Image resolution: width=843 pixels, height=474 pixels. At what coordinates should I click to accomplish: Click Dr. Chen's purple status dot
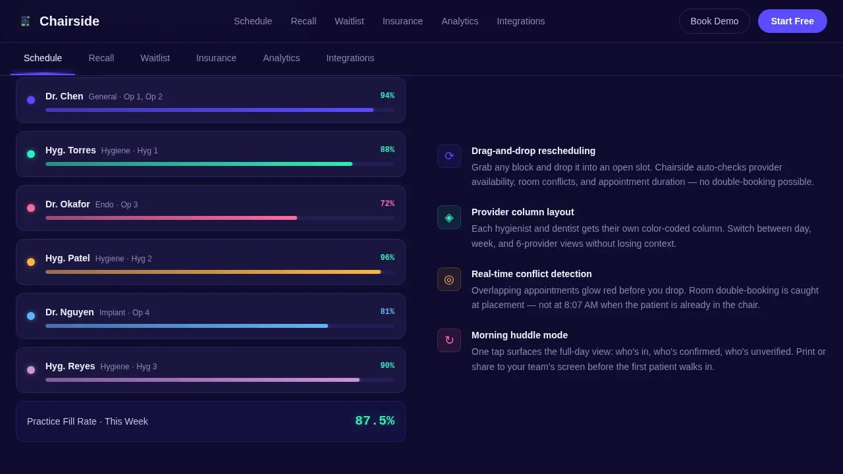(x=31, y=100)
